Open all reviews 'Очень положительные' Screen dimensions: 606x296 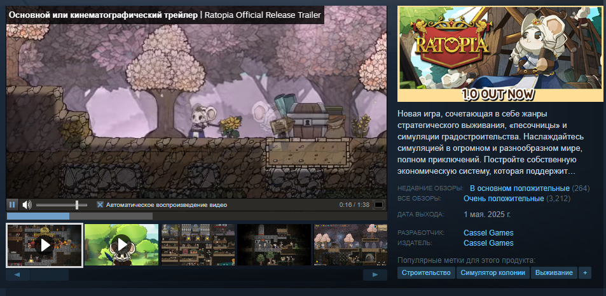504,199
